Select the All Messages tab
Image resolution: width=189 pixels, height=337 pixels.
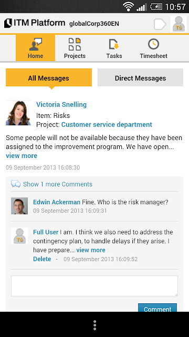click(x=49, y=77)
